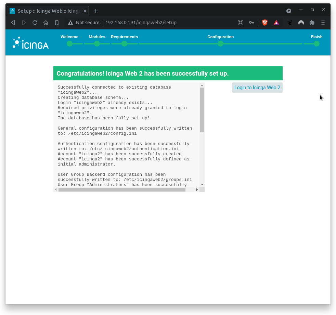Open a new tab with the plus button
Image resolution: width=336 pixels, height=315 pixels.
[95, 11]
